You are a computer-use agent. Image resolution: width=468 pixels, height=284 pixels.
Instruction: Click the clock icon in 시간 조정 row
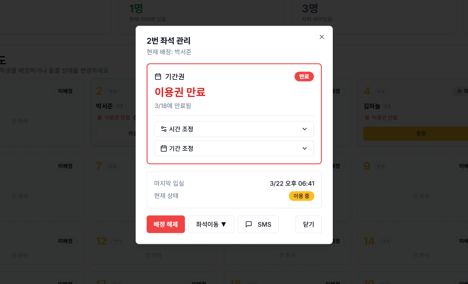pyautogui.click(x=164, y=129)
